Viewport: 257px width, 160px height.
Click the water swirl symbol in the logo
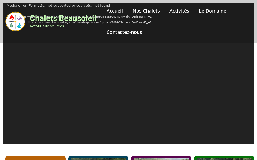pos(19,26)
